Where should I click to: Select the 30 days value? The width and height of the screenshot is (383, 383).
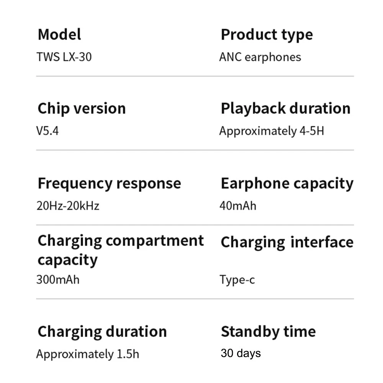point(241,353)
